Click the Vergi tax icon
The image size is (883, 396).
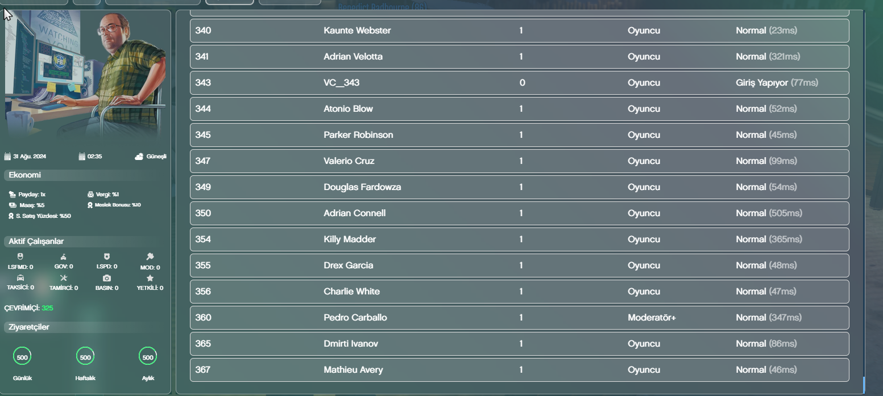tap(90, 195)
